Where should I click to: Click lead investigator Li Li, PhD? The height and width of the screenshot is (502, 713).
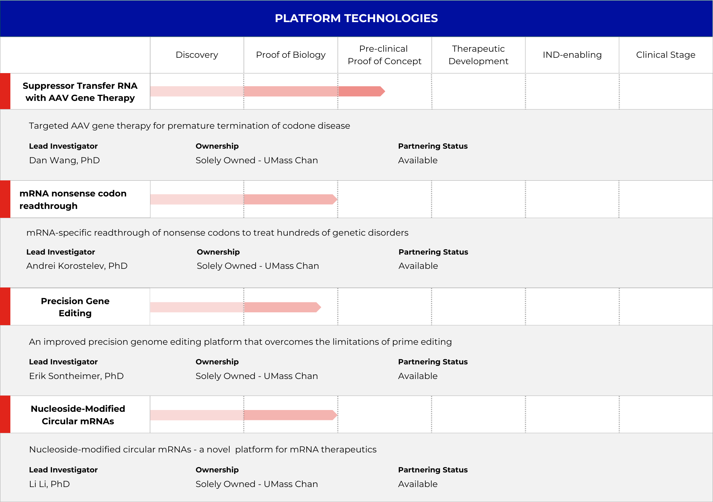[49, 484]
